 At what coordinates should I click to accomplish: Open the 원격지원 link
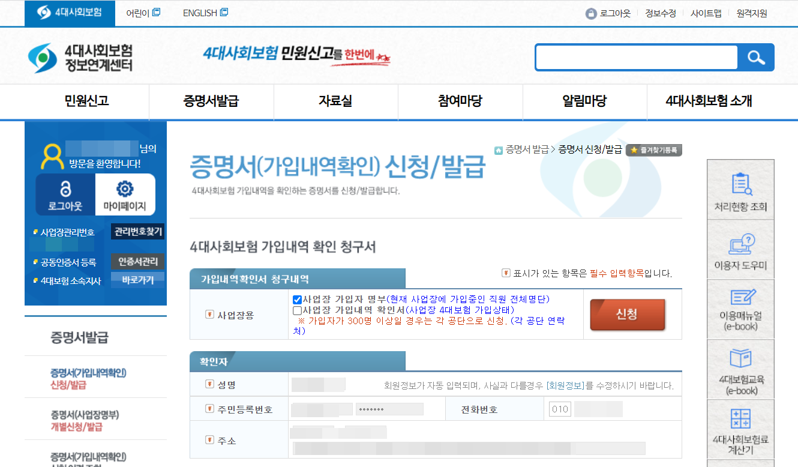tap(752, 13)
